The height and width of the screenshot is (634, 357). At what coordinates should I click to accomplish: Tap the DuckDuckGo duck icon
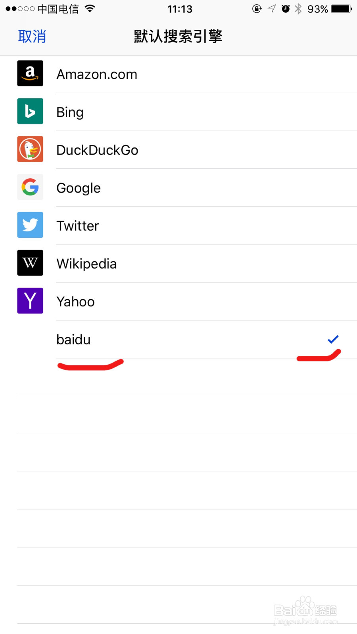(x=30, y=149)
